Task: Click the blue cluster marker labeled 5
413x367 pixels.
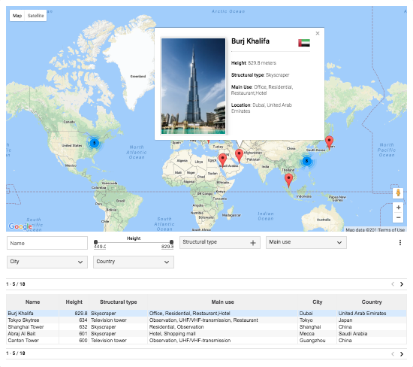Action: coord(95,143)
